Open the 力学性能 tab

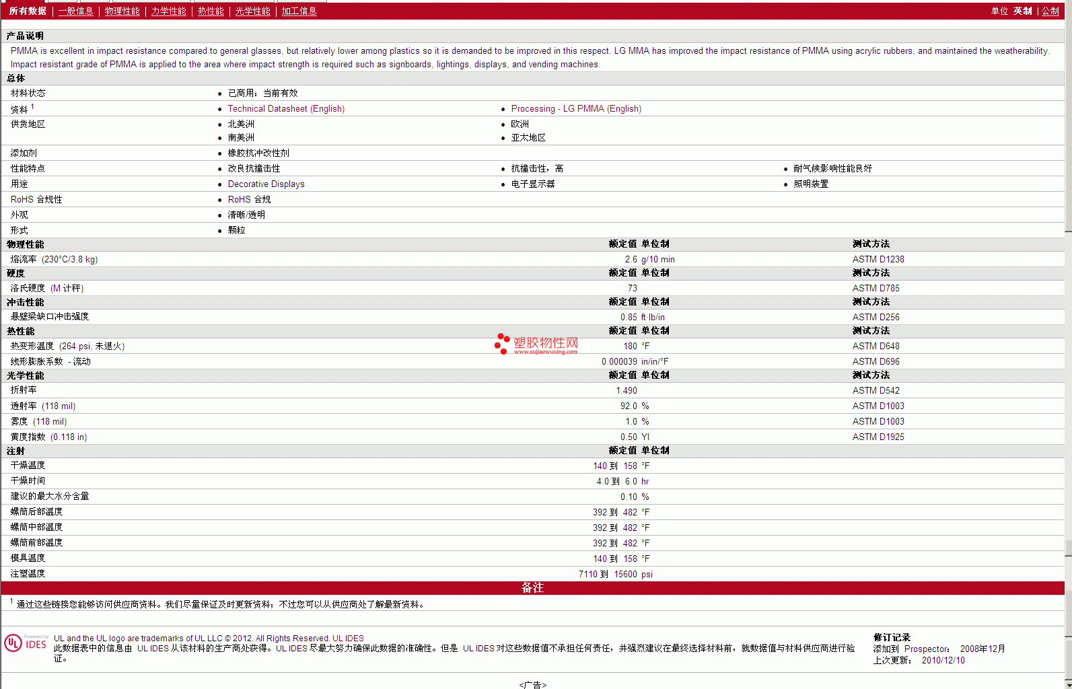(168, 11)
